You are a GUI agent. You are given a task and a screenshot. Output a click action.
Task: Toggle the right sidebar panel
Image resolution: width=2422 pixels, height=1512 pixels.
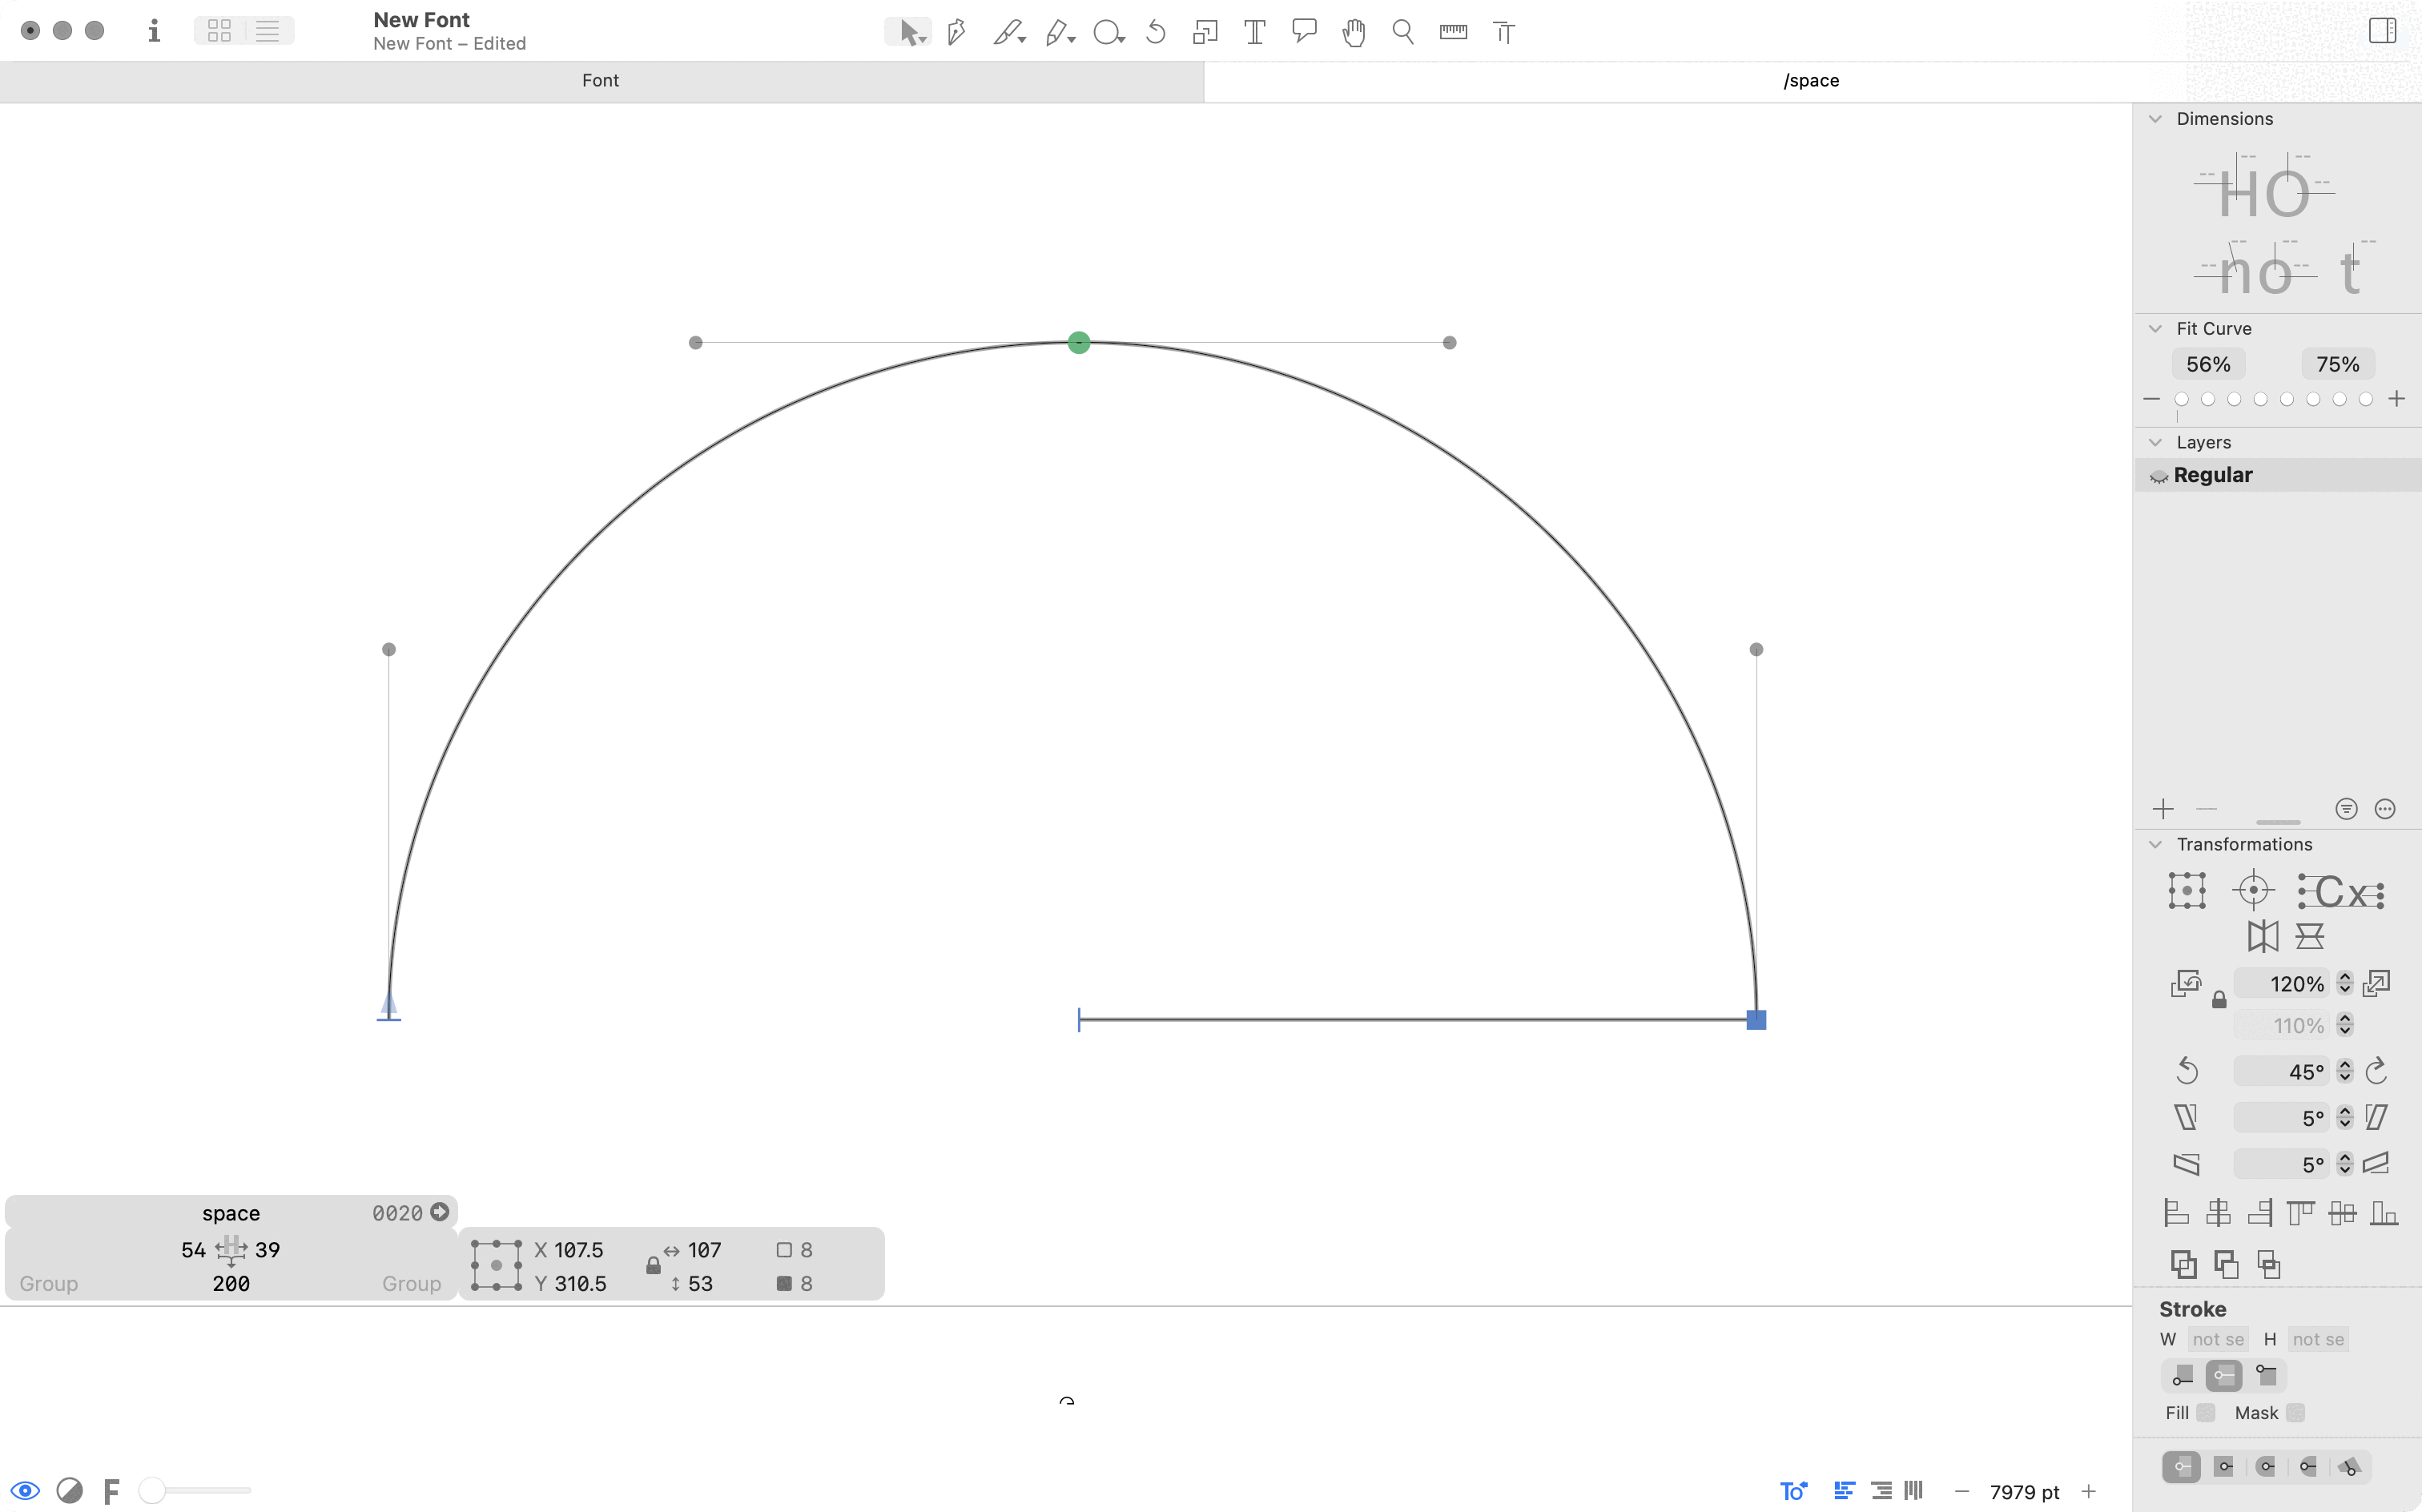tap(2382, 31)
